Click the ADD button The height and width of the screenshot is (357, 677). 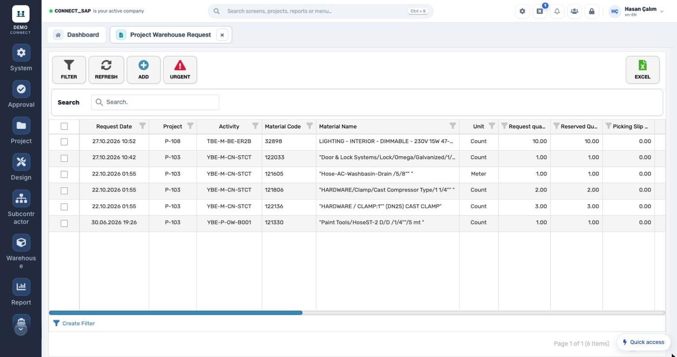(x=143, y=70)
